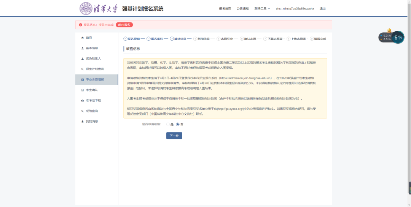This screenshot has height=207, width=411.
Task: Click the 志愿专业 step label
Action: (x=227, y=39)
